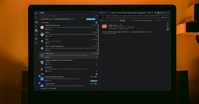This screenshot has width=199, height=104.
Task: Open the Explorer view in activity bar
Action: coord(36,13)
